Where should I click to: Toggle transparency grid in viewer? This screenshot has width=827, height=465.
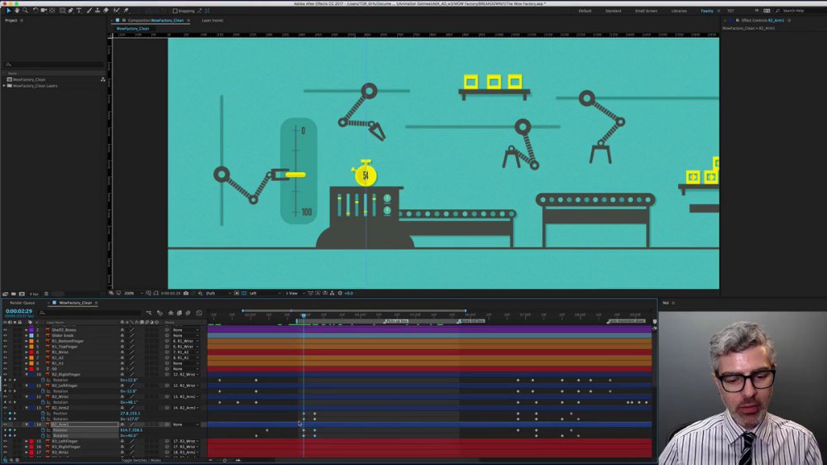pos(244,293)
